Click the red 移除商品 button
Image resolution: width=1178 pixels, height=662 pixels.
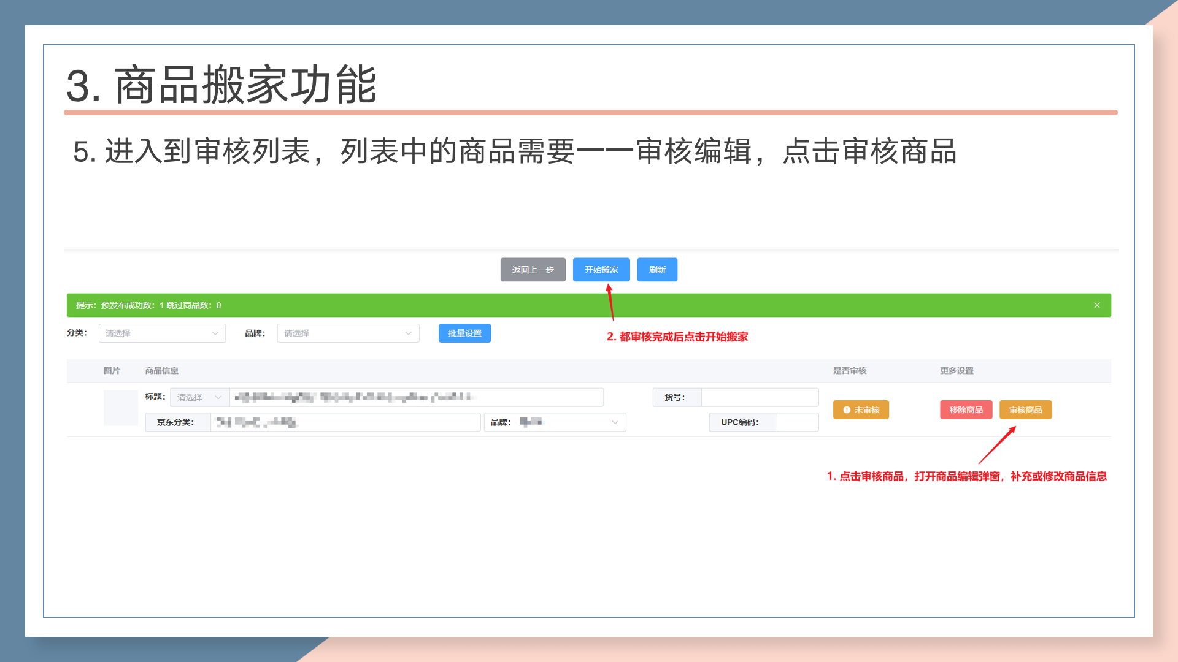coord(966,410)
